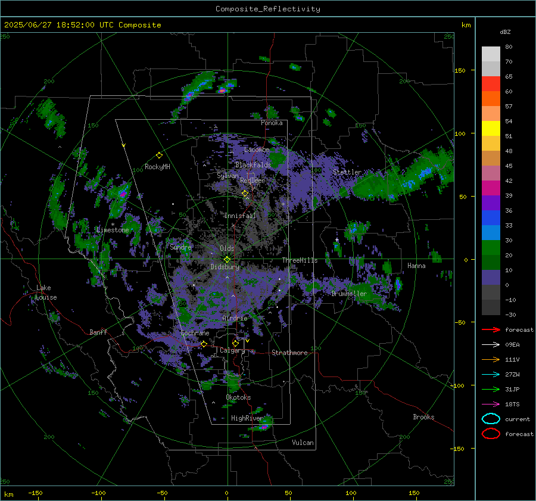
Task: Select the cyan 27ZW arrow icon
Action: pos(491,375)
